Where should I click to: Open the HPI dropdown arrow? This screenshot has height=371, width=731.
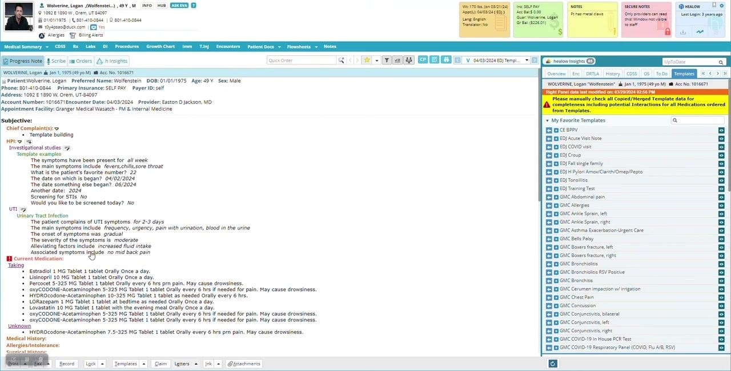(19, 142)
